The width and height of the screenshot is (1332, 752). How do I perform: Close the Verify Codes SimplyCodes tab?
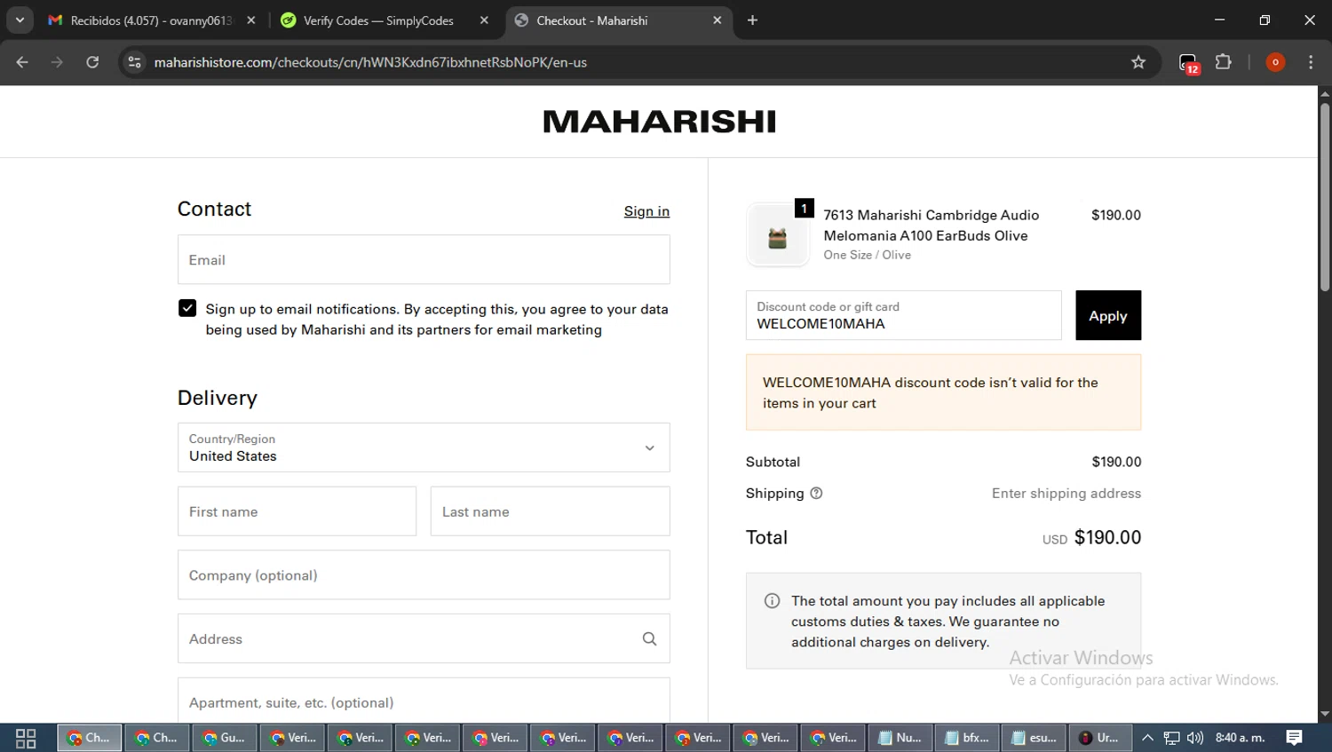pos(484,20)
